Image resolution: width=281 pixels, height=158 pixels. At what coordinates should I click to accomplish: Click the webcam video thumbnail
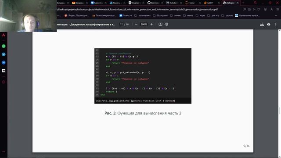click(x=28, y=16)
